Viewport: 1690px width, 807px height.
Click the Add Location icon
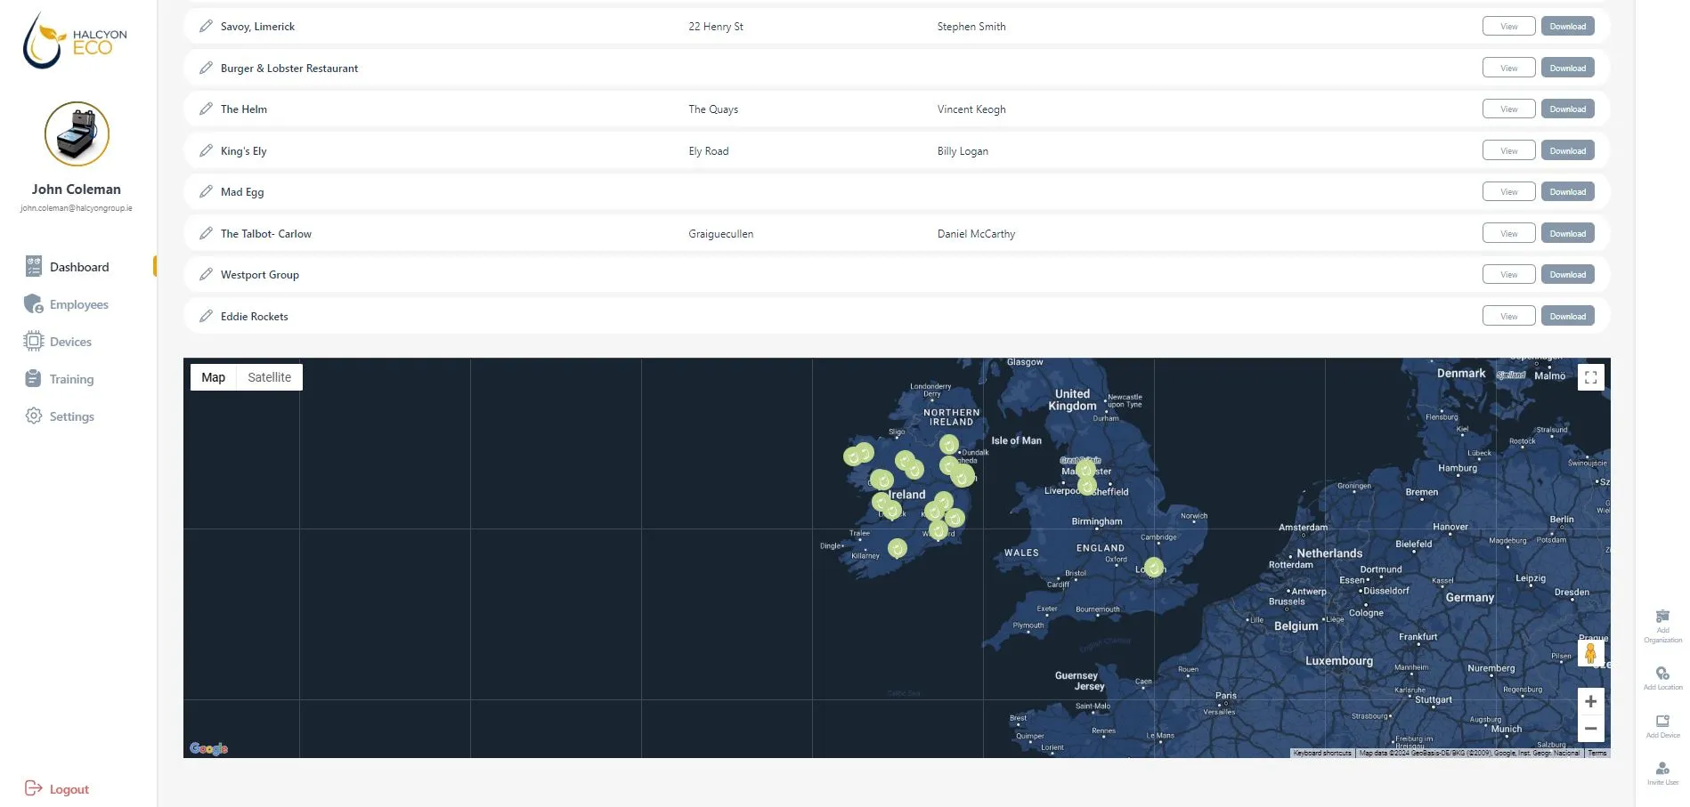coord(1662,674)
